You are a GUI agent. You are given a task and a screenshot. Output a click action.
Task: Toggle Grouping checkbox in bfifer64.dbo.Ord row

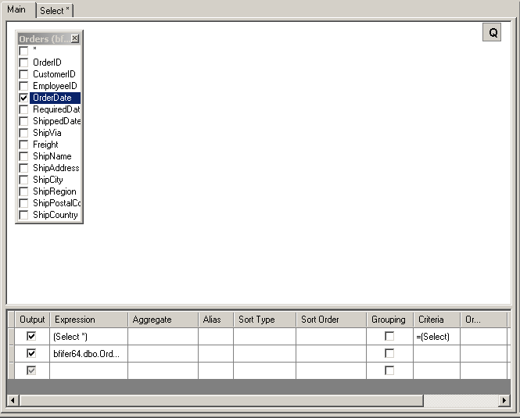pos(389,353)
